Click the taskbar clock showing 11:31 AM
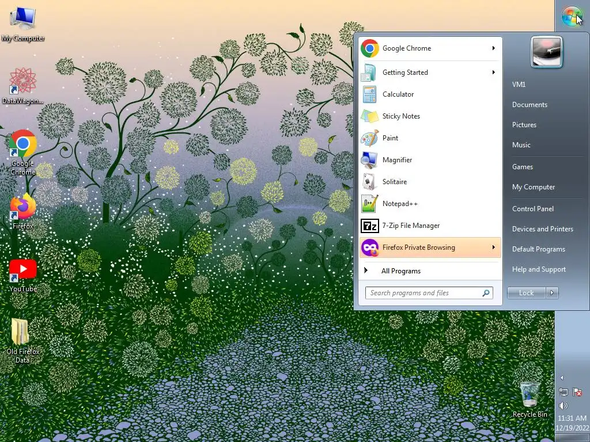Screen dimensions: 590x442 (x=572, y=423)
